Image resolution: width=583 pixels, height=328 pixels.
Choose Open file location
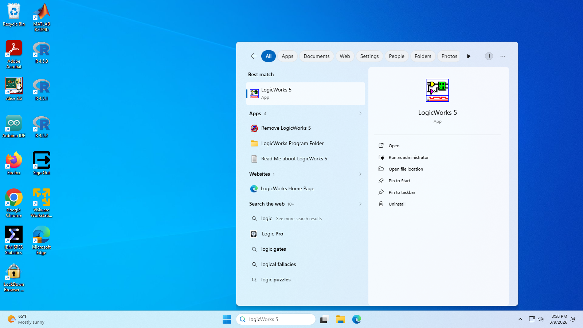[x=438, y=169]
